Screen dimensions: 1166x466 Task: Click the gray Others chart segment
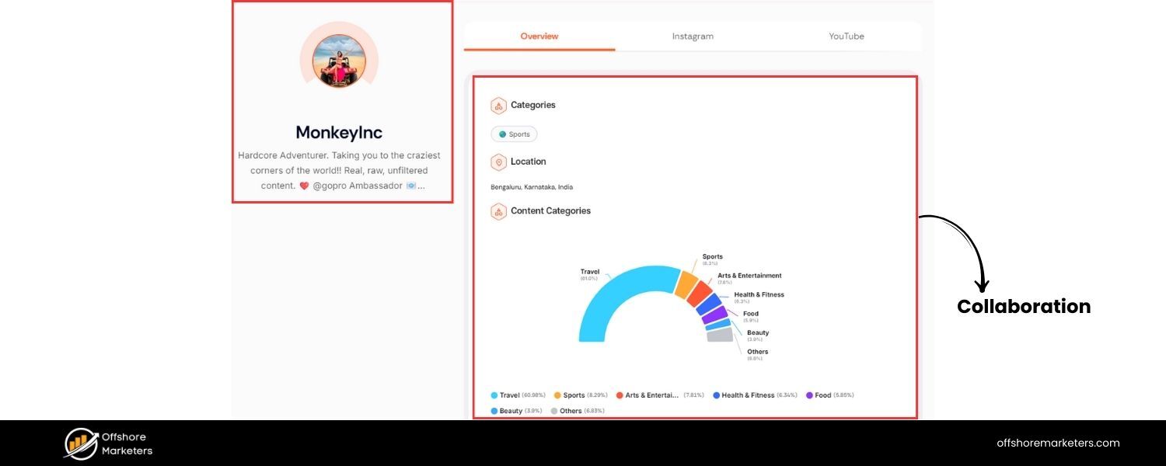[719, 336]
